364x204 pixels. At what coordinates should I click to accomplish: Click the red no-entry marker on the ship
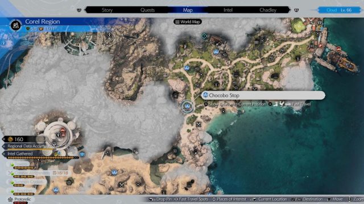[339, 49]
